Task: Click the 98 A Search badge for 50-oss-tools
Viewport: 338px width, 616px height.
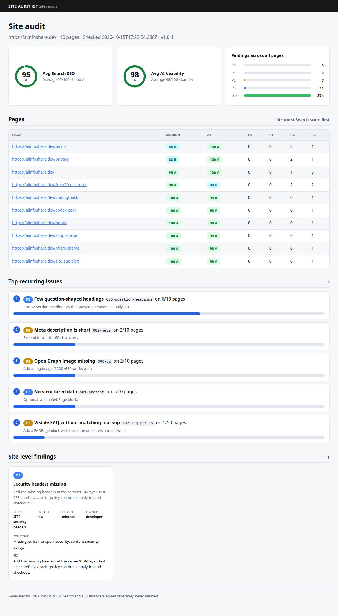Action: pos(172,185)
